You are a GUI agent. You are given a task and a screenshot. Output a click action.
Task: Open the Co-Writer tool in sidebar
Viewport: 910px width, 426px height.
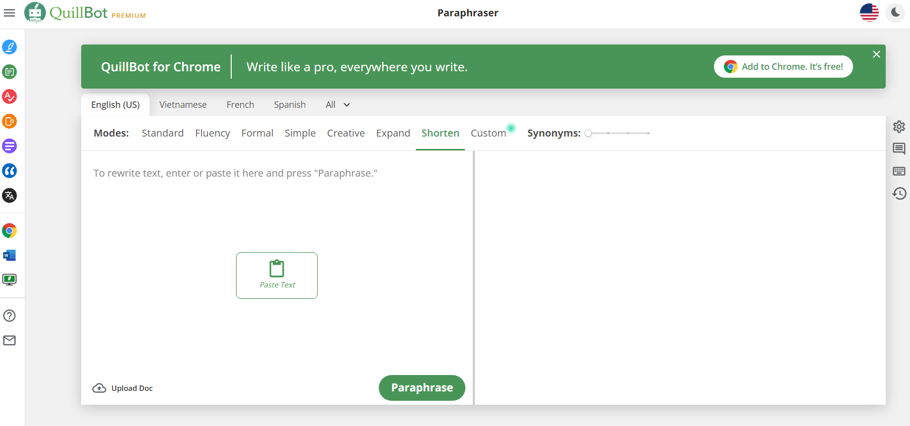(x=9, y=47)
